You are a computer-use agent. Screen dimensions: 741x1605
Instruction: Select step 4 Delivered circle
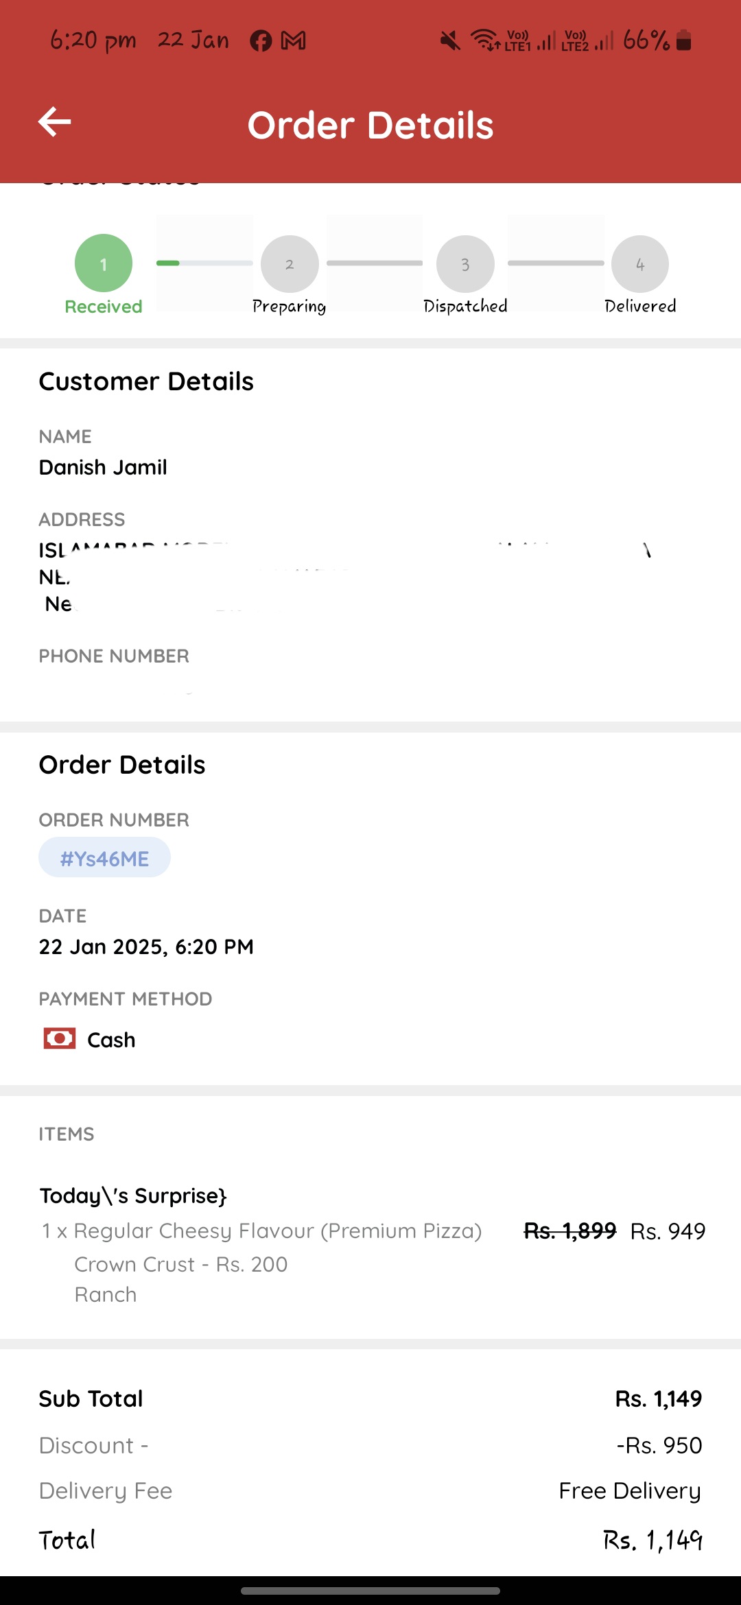point(640,264)
